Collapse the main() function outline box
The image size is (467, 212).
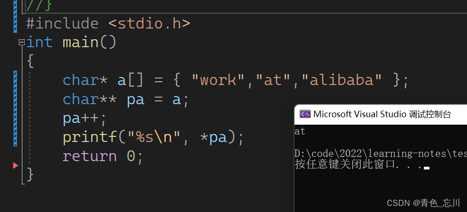coord(21,42)
